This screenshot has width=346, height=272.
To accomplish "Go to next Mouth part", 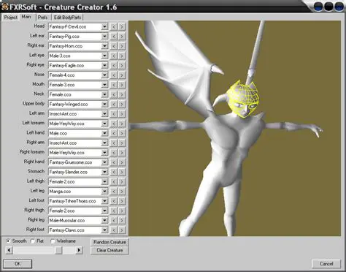I will 121,85.
